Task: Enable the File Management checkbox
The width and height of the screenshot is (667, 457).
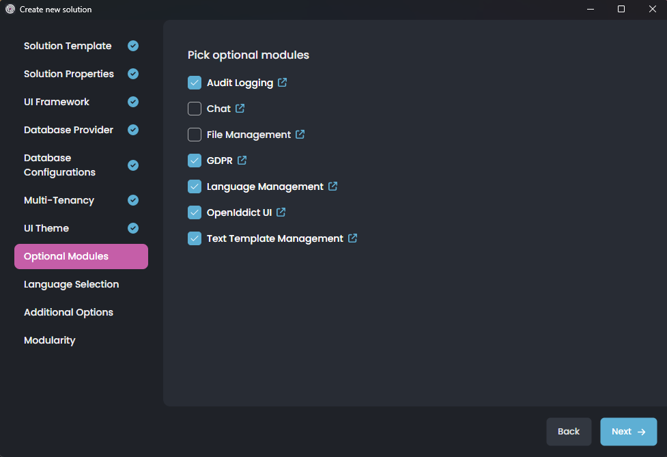Action: tap(194, 134)
